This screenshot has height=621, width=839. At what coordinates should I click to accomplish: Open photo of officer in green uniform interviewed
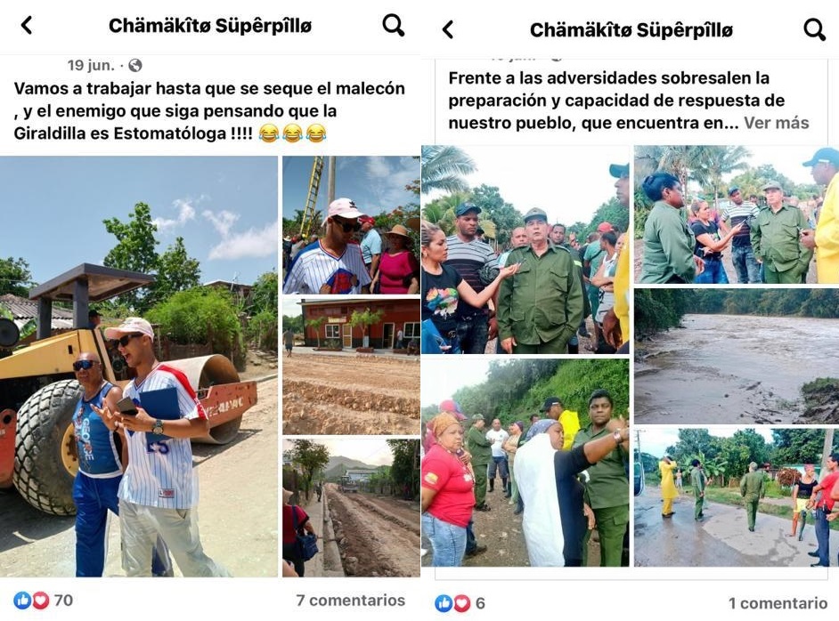pos(525,250)
